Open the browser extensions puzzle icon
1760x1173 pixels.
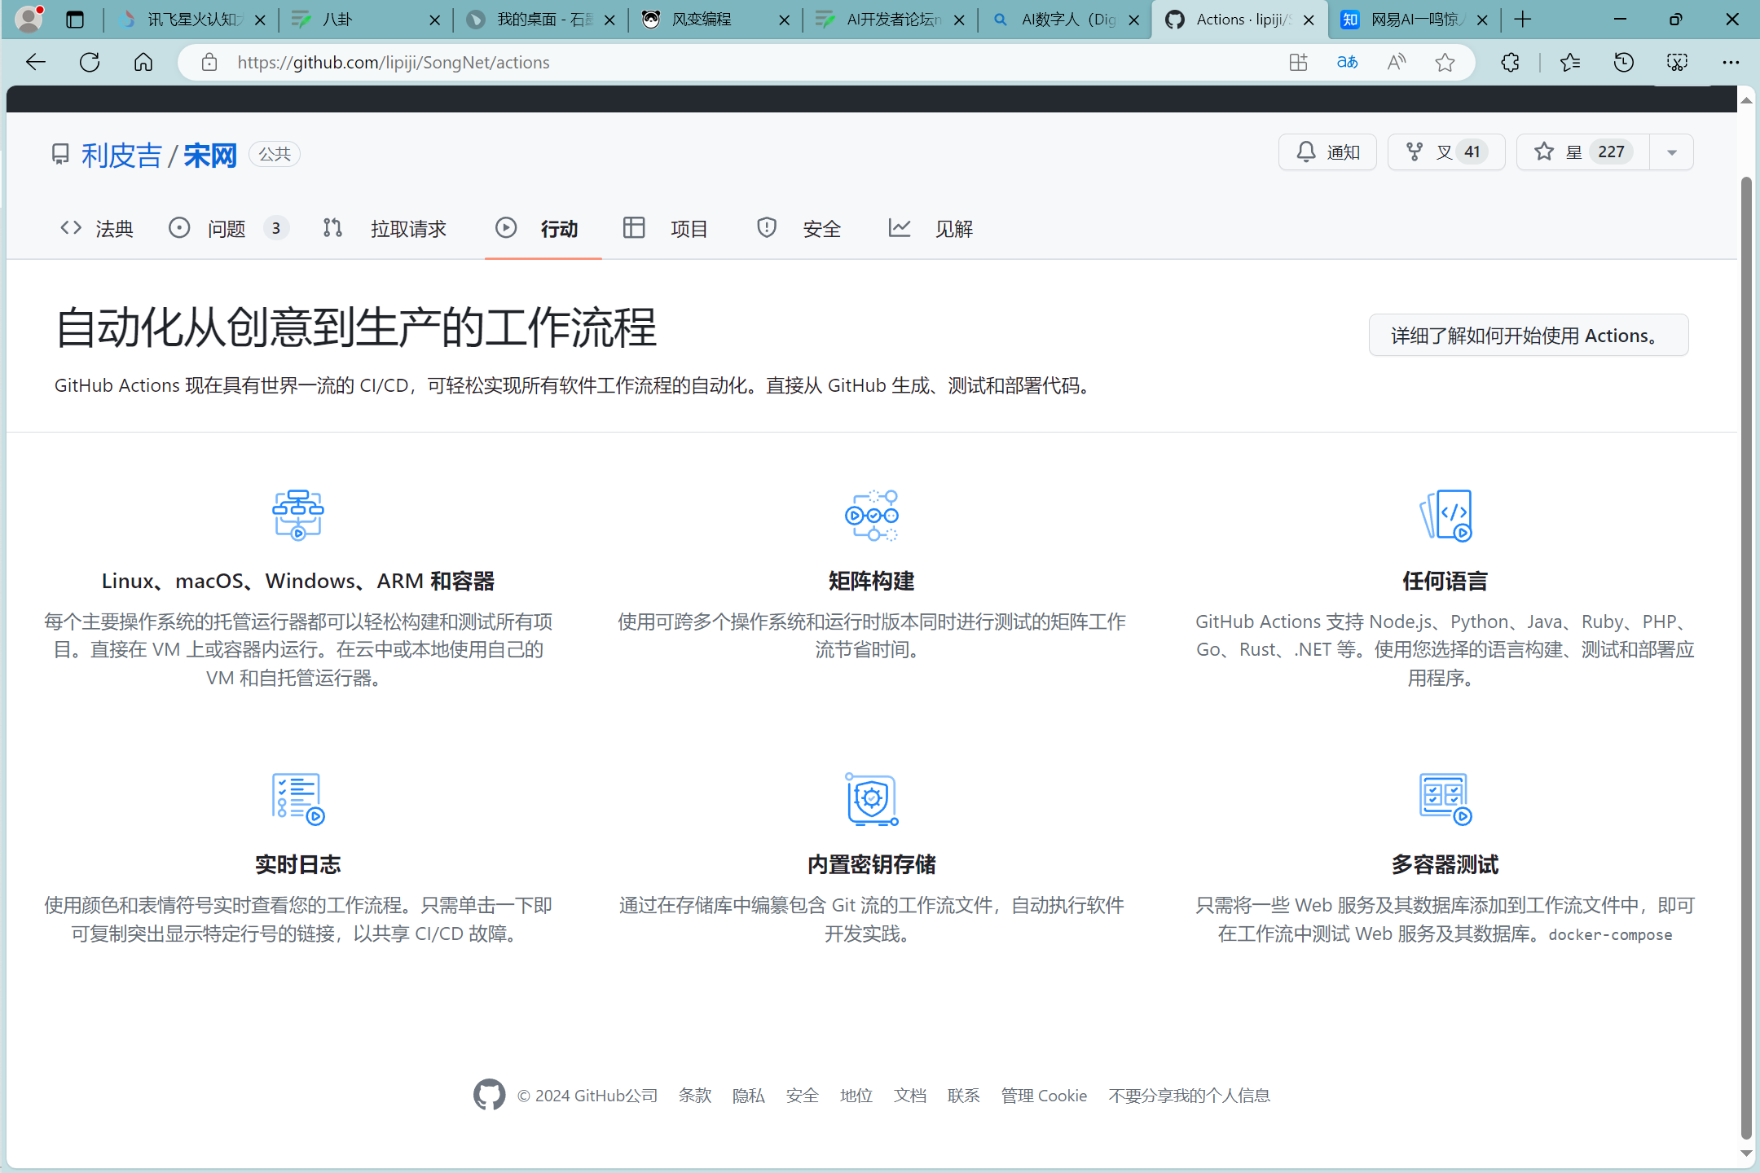pos(1511,62)
